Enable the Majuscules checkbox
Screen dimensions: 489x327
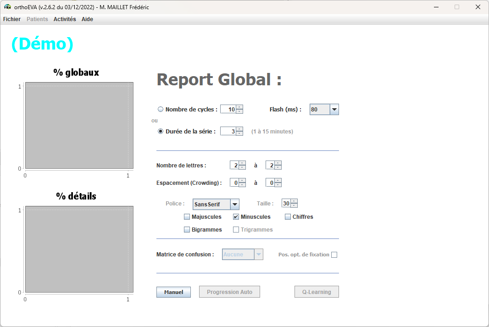point(187,217)
